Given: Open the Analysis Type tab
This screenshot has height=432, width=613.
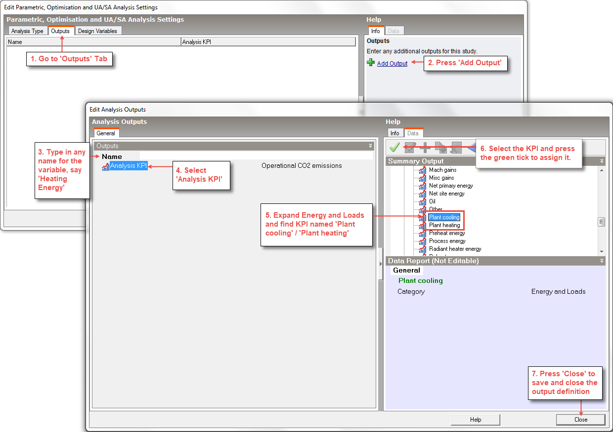Looking at the screenshot, I should point(27,31).
